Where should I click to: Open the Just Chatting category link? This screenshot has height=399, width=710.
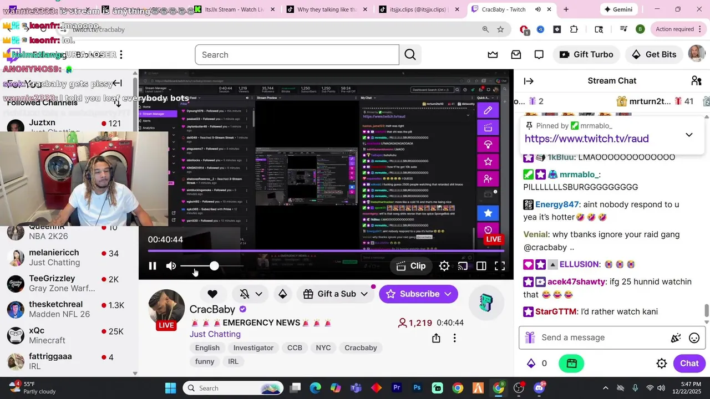[215, 334]
